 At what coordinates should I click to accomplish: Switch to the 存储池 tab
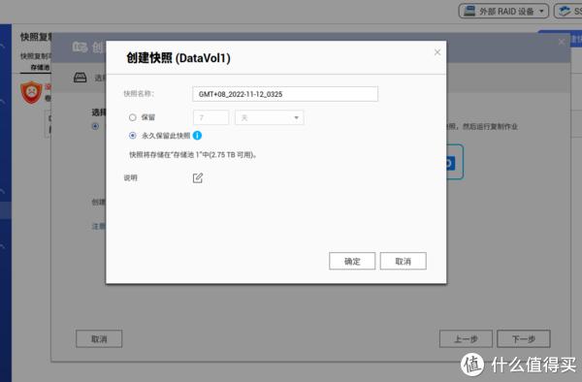pos(40,67)
